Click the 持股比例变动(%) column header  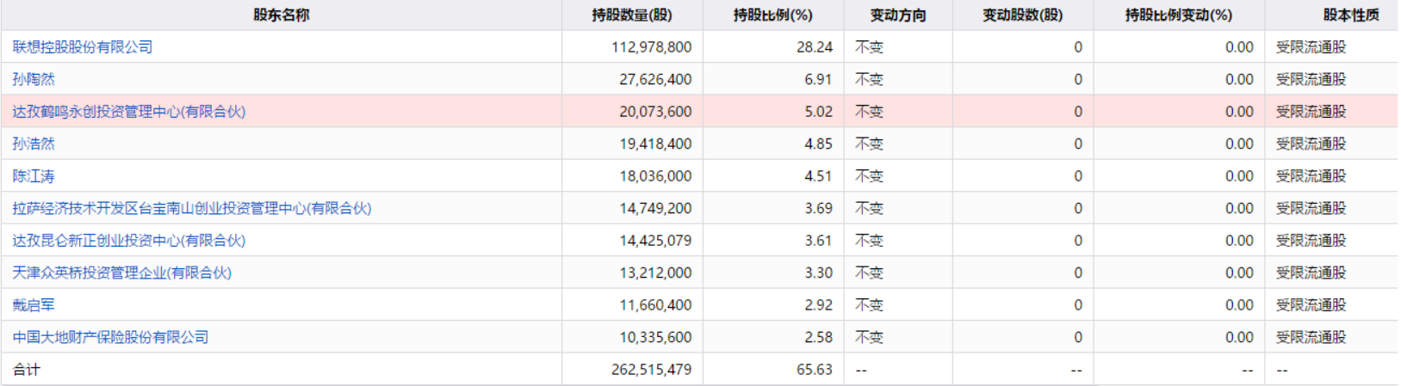coord(1178,15)
